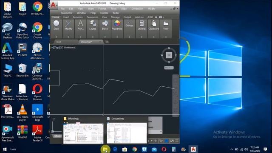Screen dimensions: 272x153
Task: Expand the Clipboard panel dropdown arrow
Action: [x=154, y=37]
